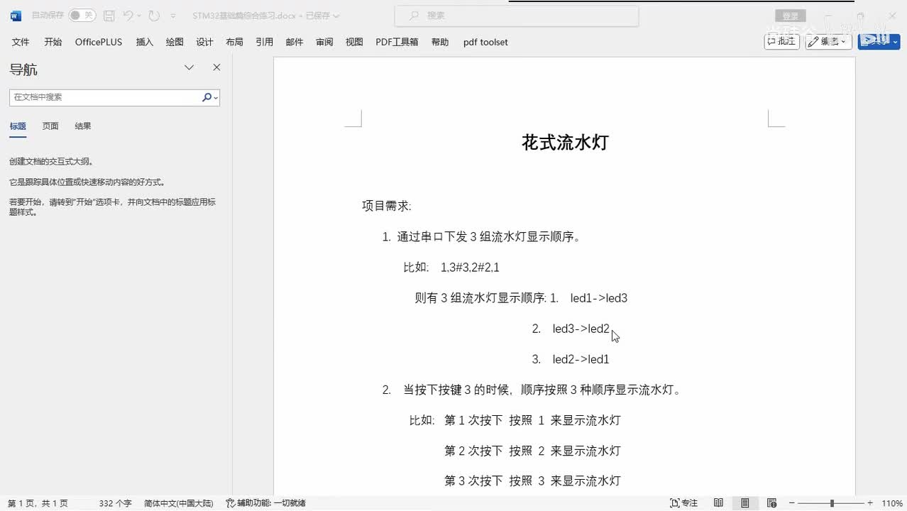Click the 在文档中搜索 search field
Image resolution: width=907 pixels, height=511 pixels.
[x=105, y=97]
